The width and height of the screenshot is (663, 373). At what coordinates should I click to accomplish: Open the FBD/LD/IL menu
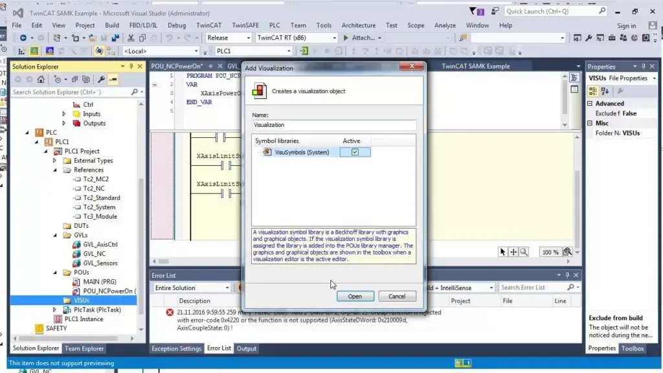(143, 25)
